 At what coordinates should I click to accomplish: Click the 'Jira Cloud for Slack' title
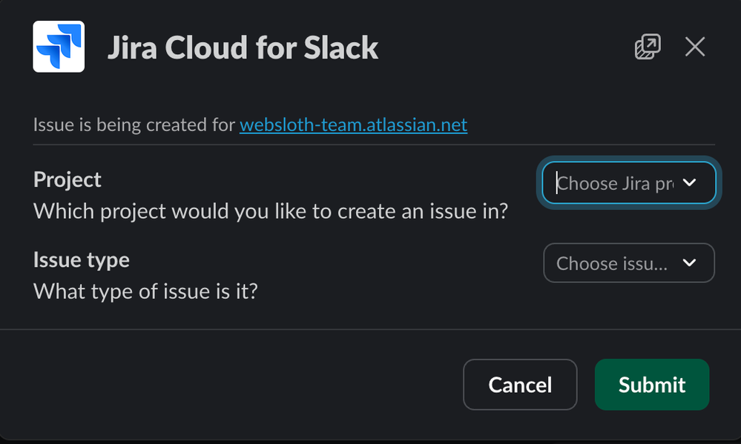pyautogui.click(x=243, y=48)
